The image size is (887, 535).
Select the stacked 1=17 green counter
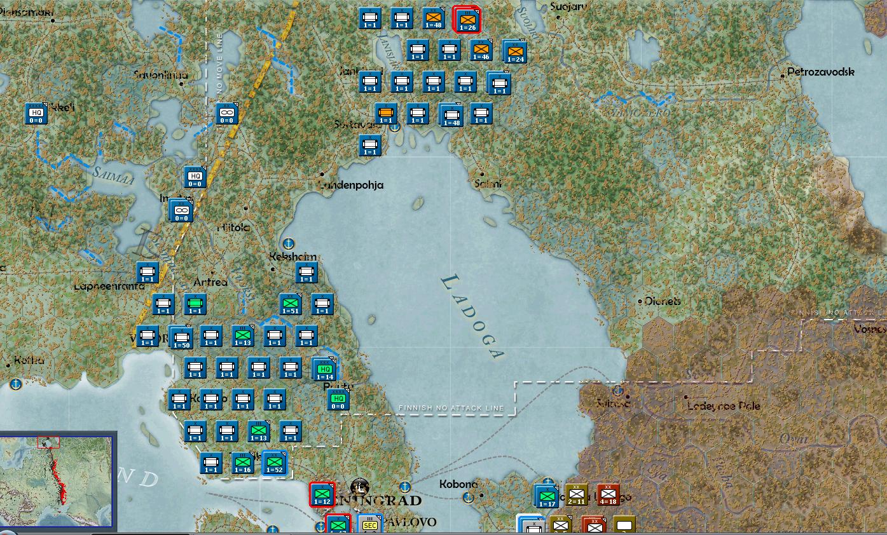[x=546, y=496]
